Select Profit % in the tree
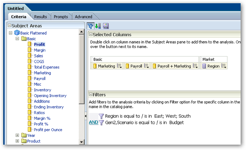The height and width of the screenshot is (150, 246). coord(41,124)
